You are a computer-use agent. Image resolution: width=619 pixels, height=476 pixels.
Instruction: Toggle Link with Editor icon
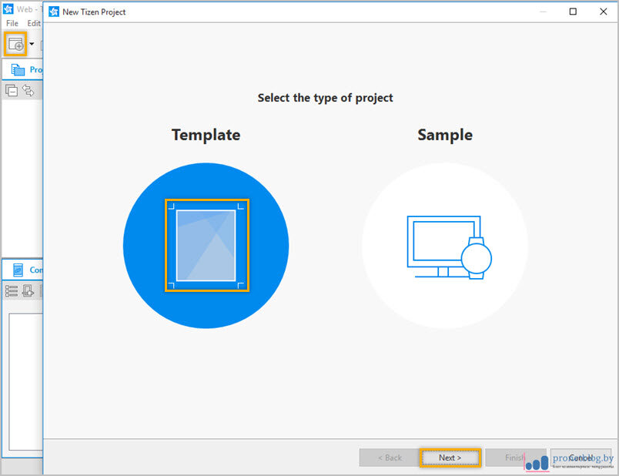28,90
